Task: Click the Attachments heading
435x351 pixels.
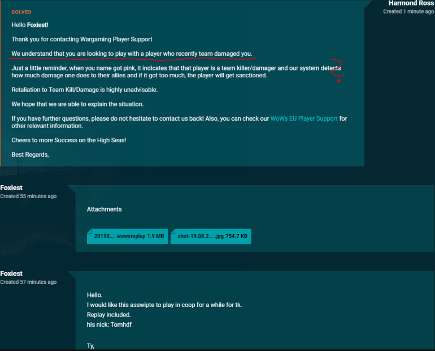Action: coord(105,209)
